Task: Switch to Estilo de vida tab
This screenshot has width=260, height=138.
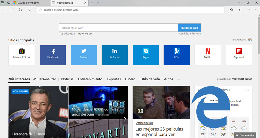Action: tap(149, 79)
